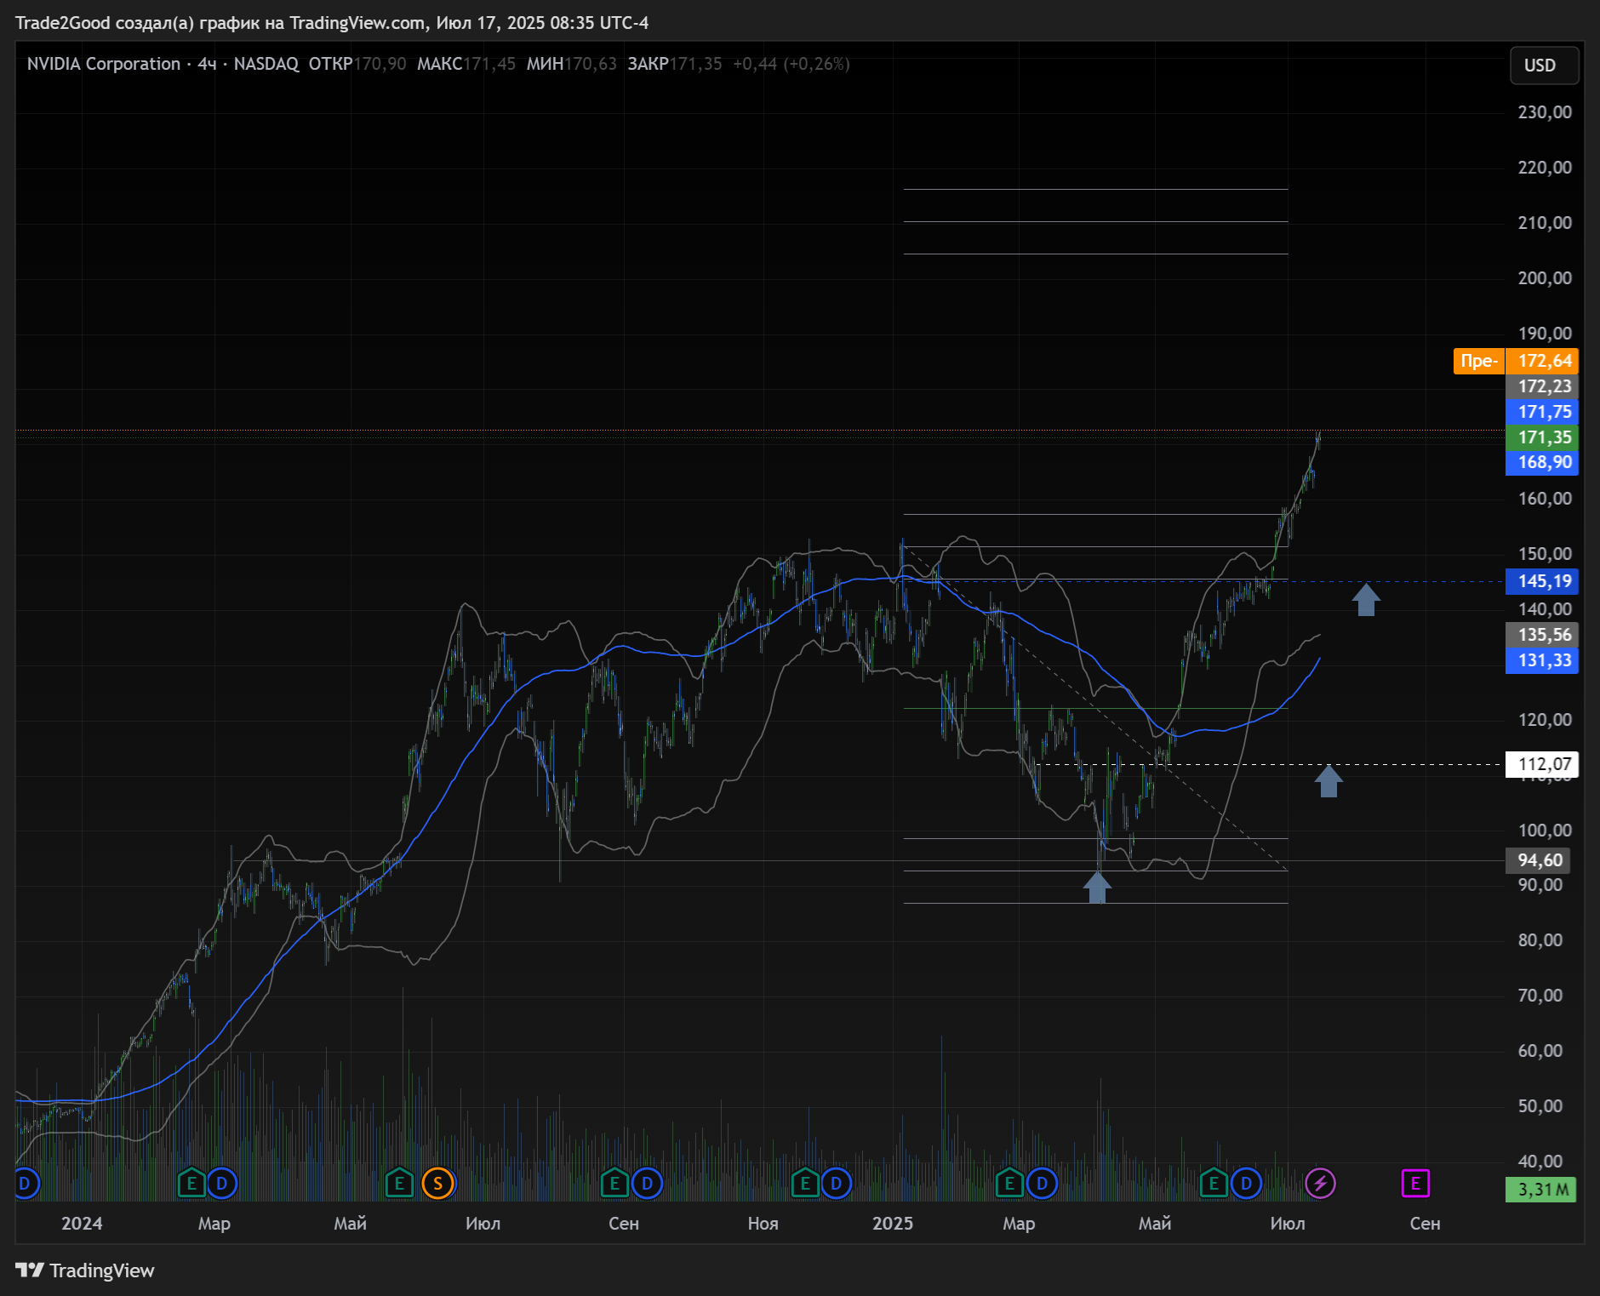The height and width of the screenshot is (1296, 1600).
Task: Click the green 171,35 last price label
Action: pos(1541,437)
